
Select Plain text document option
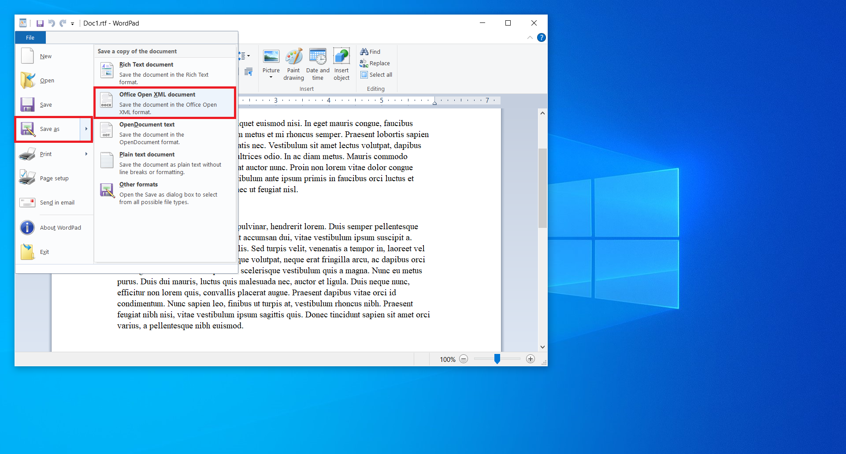tap(165, 163)
